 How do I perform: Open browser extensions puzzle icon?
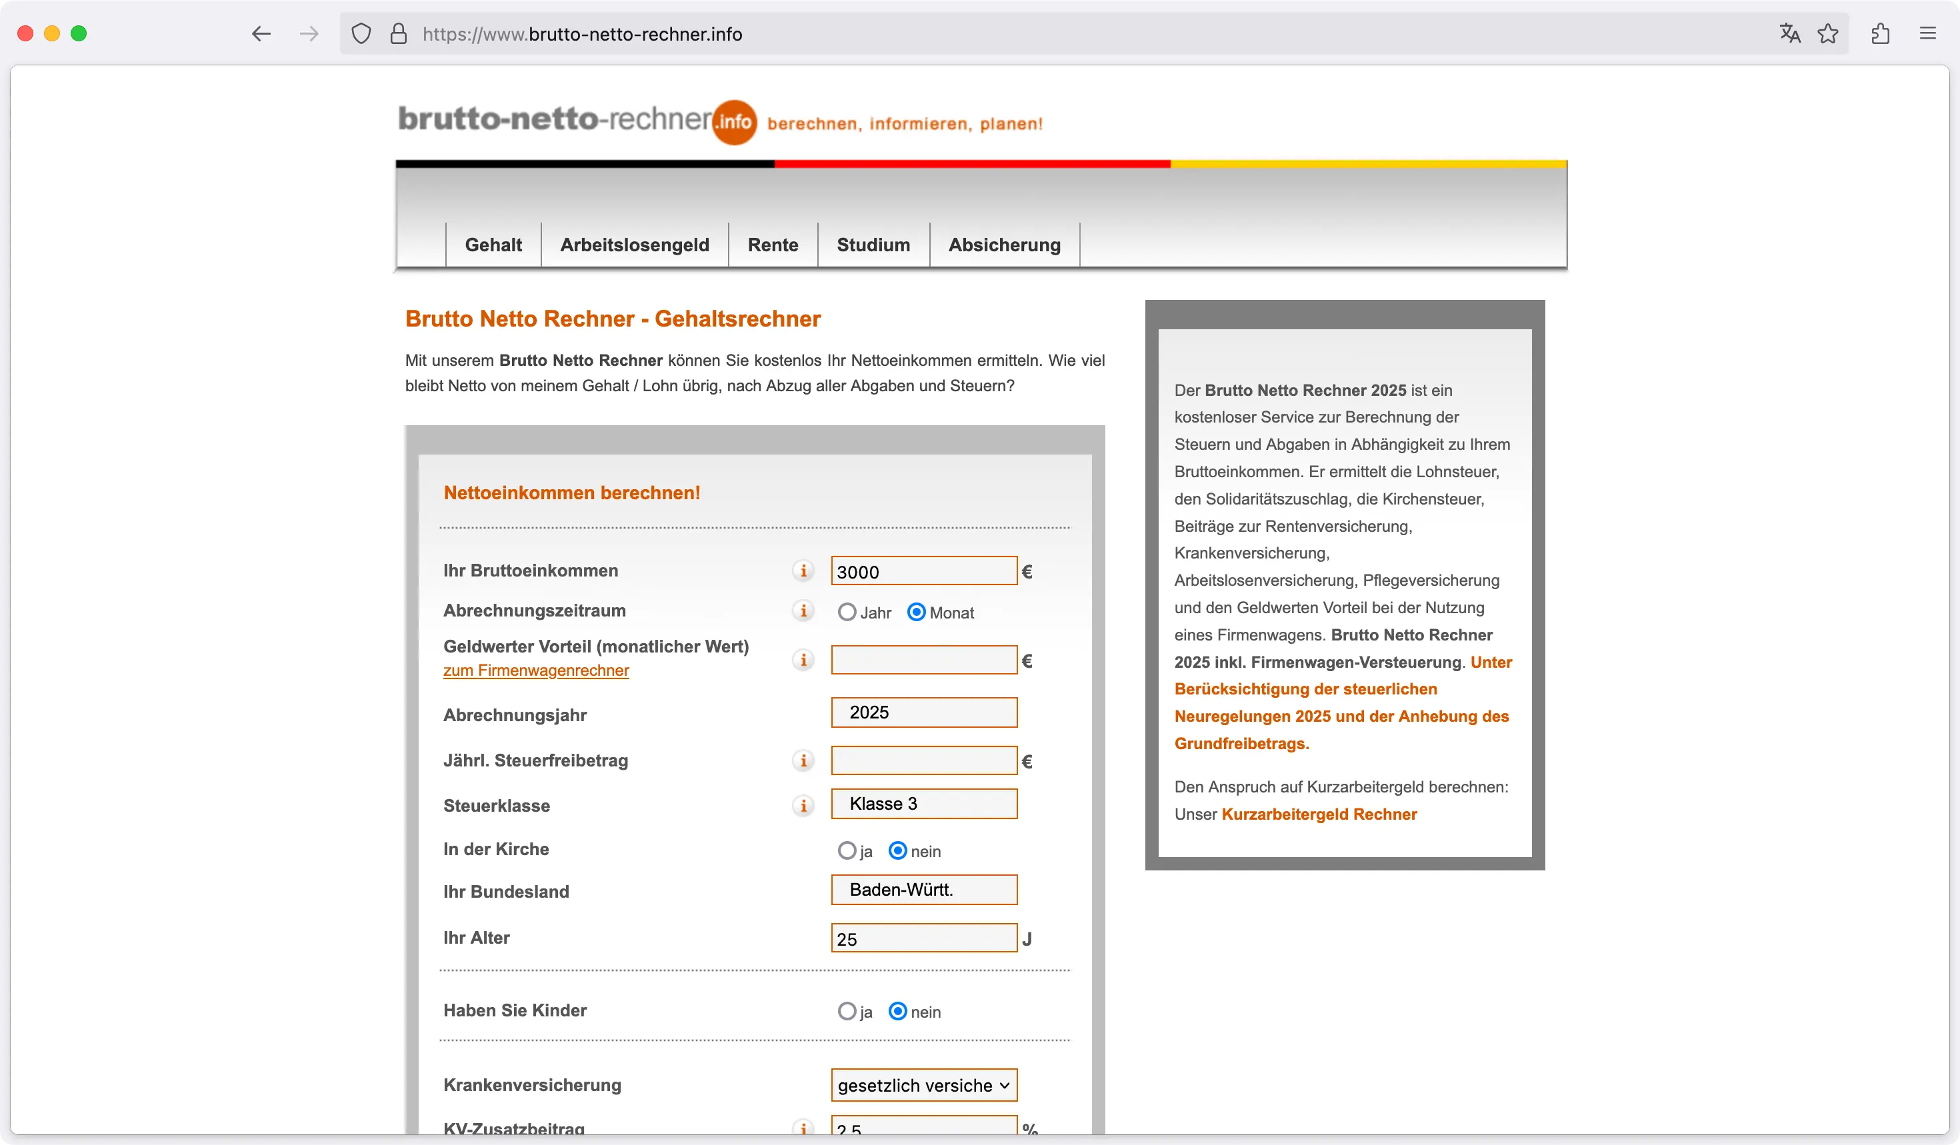click(x=1881, y=33)
